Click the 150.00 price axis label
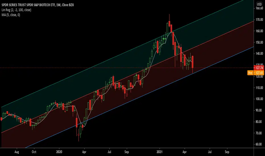265x156 pixels. coord(259,42)
